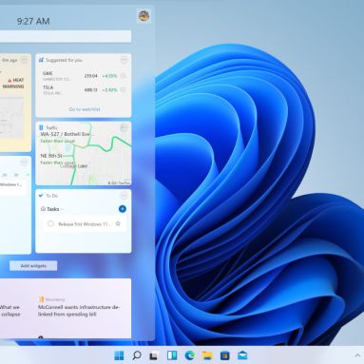Mark Release first Windows 11 task complete
Viewport: 364px width, 364px height.
[x=50, y=223]
